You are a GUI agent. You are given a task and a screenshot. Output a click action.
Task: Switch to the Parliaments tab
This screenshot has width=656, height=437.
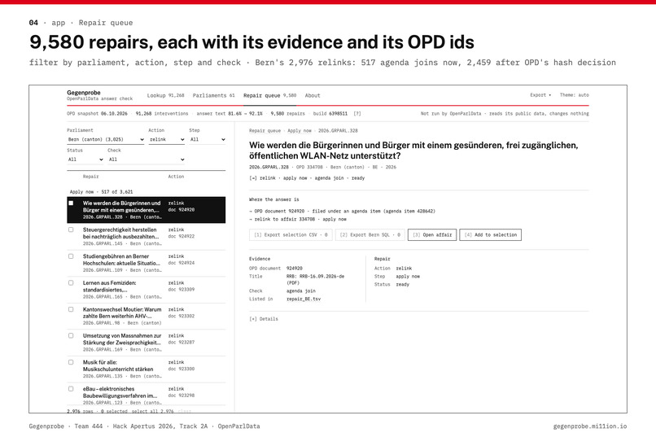pos(213,95)
